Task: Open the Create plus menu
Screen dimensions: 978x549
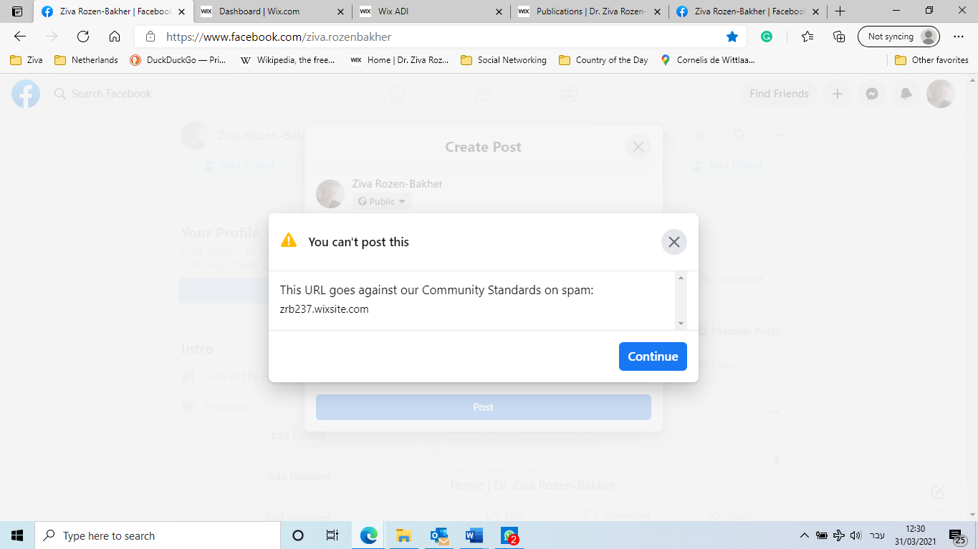Action: (x=837, y=94)
